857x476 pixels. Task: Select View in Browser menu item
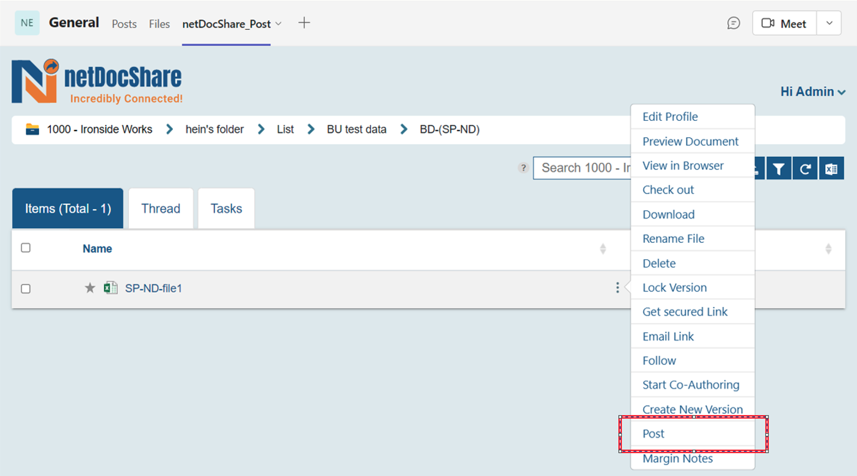click(x=693, y=165)
